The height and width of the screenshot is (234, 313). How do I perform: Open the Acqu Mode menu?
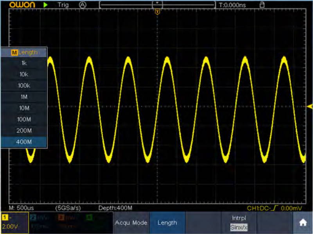click(x=131, y=223)
